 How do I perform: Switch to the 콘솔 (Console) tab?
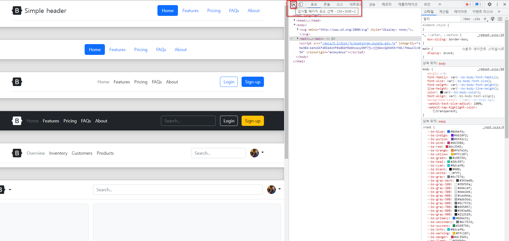point(327,4)
